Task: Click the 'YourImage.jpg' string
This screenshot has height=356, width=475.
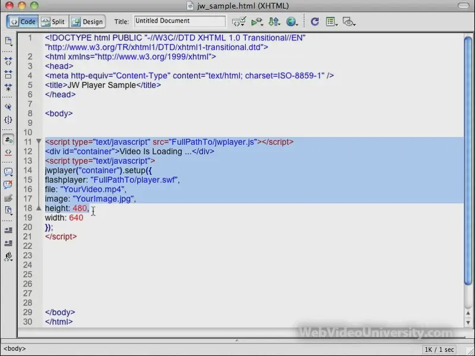Action: (103, 199)
